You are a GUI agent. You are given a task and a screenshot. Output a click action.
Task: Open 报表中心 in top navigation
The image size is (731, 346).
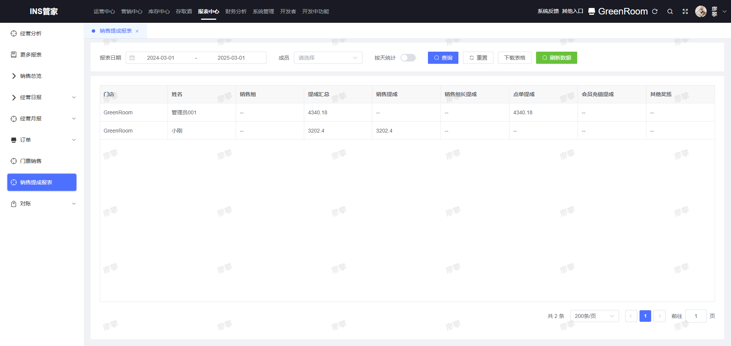point(209,11)
